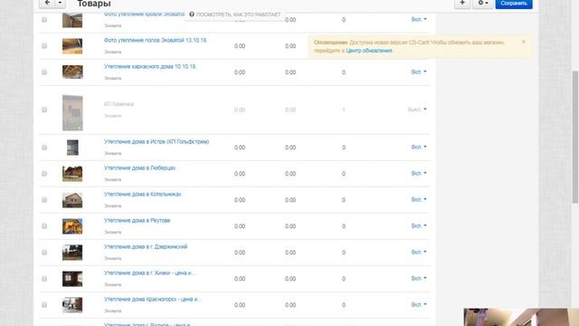579x326 pixels.
Task: Click thumbnail of Котельниках product
Action: [72, 200]
